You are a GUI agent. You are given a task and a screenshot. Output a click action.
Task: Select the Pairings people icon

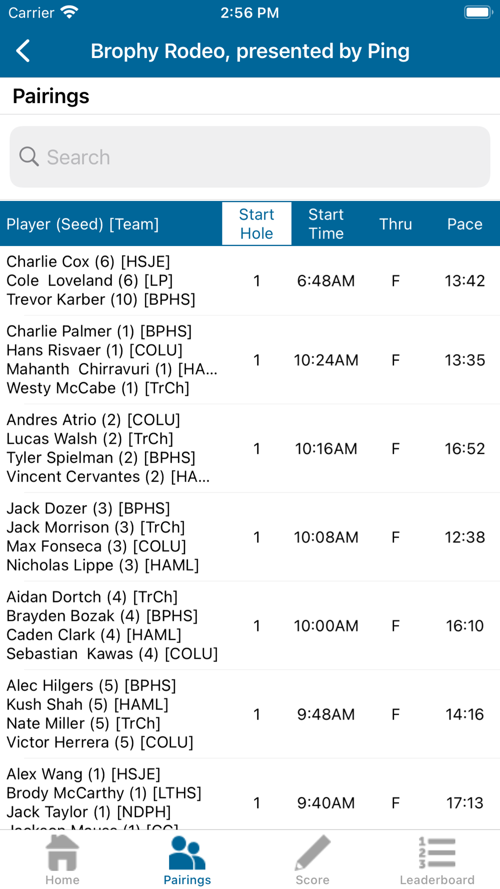coord(187,853)
